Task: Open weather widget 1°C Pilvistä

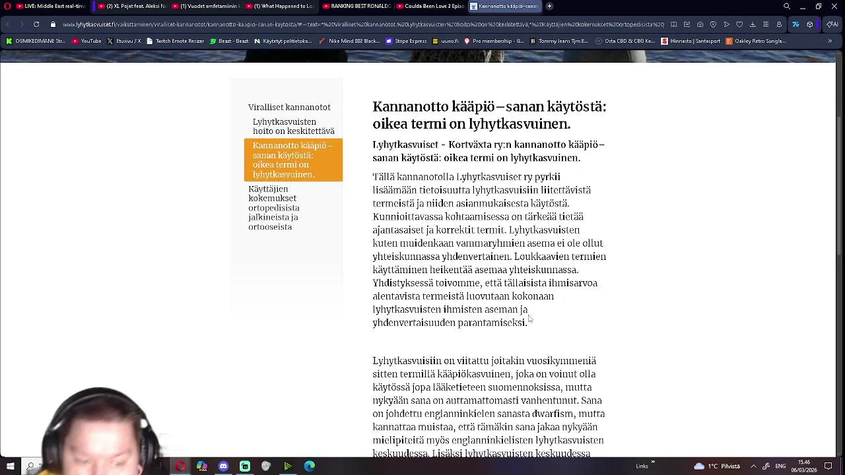Action: pyautogui.click(x=717, y=466)
